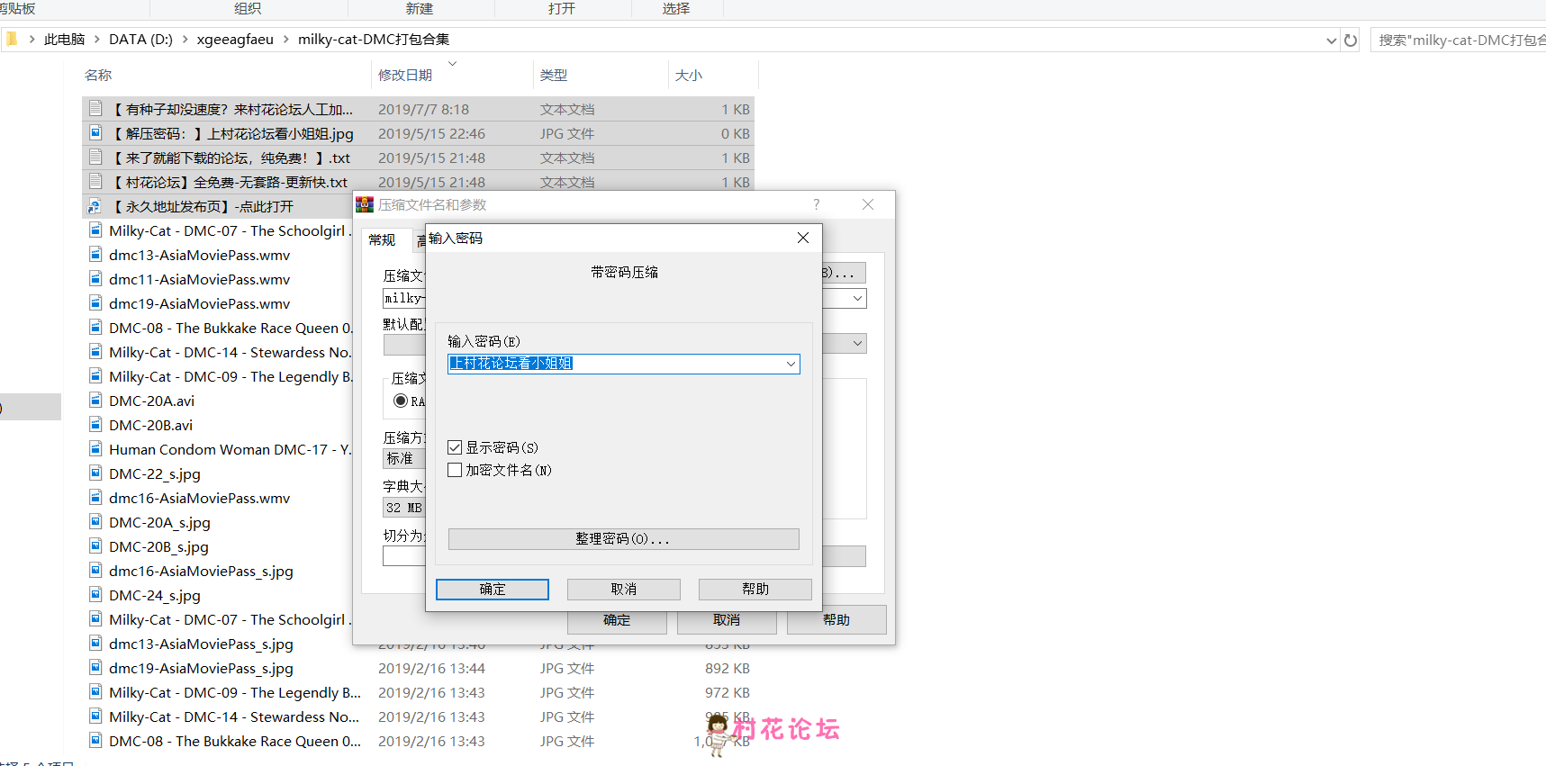
Task: Expand the chevron before 此电脑 in breadcrumb
Action: pos(32,39)
